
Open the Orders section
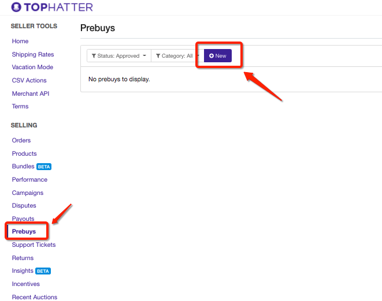21,140
